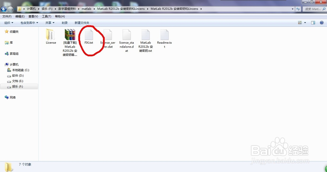Click the Forward navigation arrow
This screenshot has width=327, height=172.
(x=10, y=9)
